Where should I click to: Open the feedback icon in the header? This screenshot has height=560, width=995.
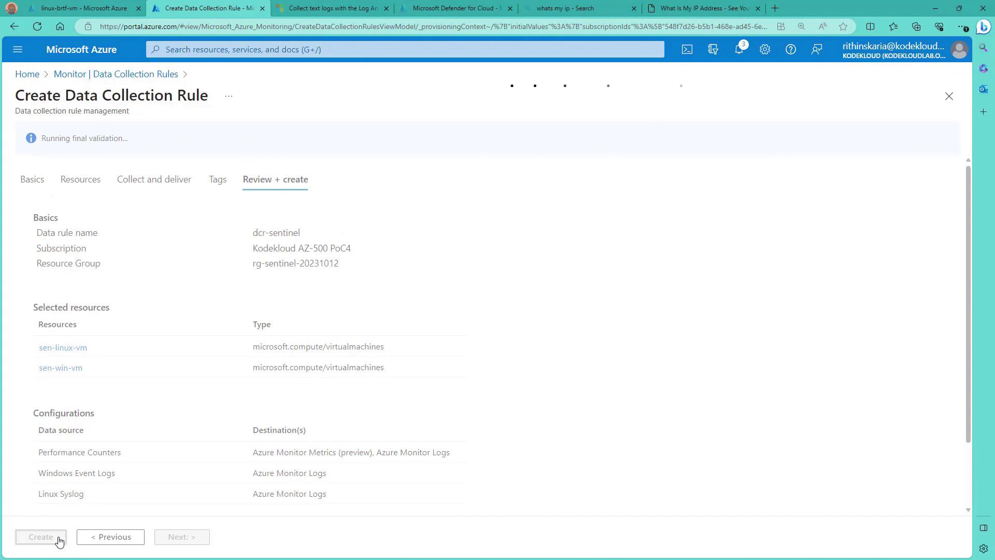(x=817, y=50)
